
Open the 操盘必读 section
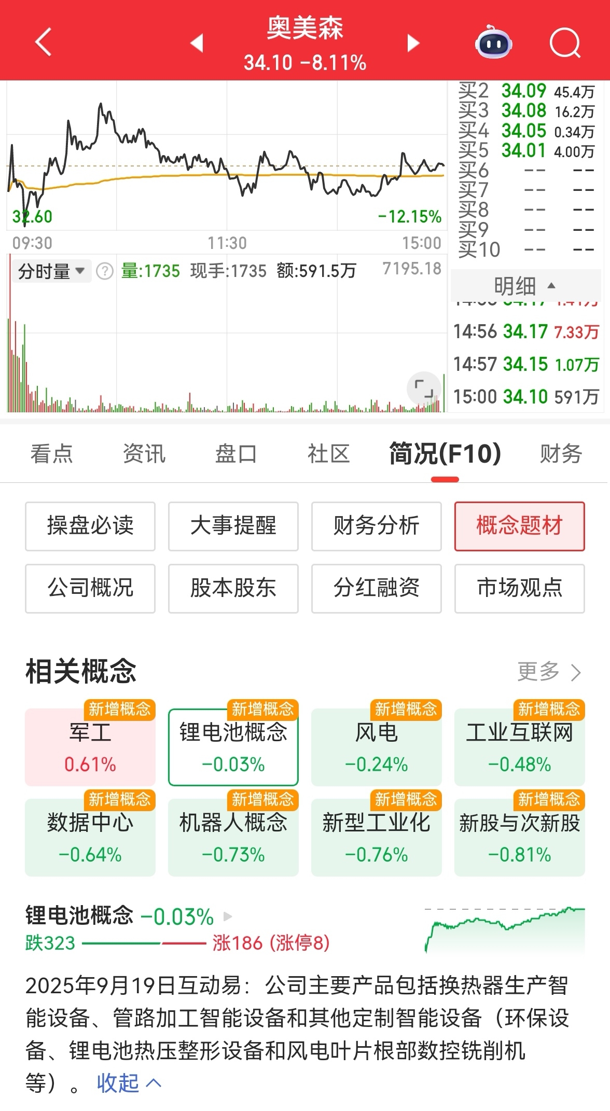[90, 526]
